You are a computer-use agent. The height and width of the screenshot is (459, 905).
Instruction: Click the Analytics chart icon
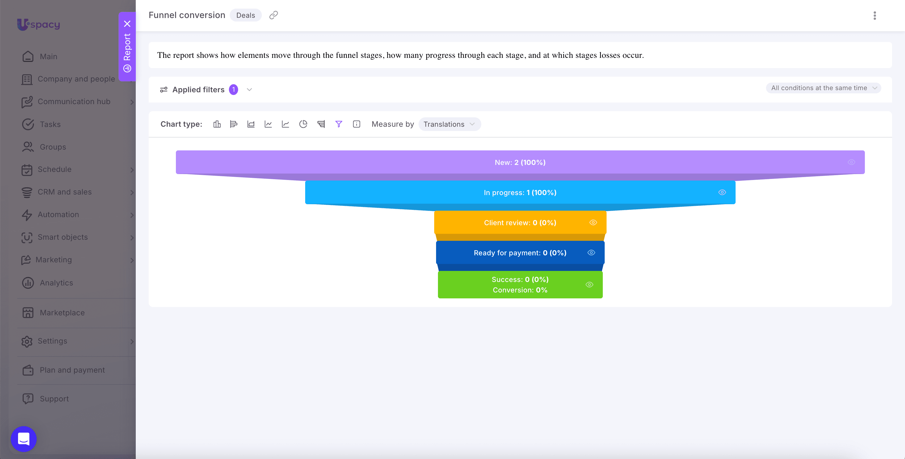point(28,283)
